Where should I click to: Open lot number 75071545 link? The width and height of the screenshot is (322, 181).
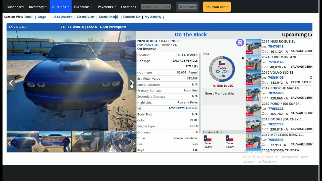pos(151,45)
